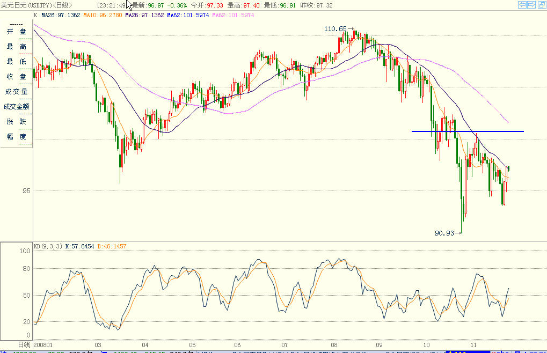Click the 95 price axis label
The width and height of the screenshot is (547, 353).
(26, 191)
